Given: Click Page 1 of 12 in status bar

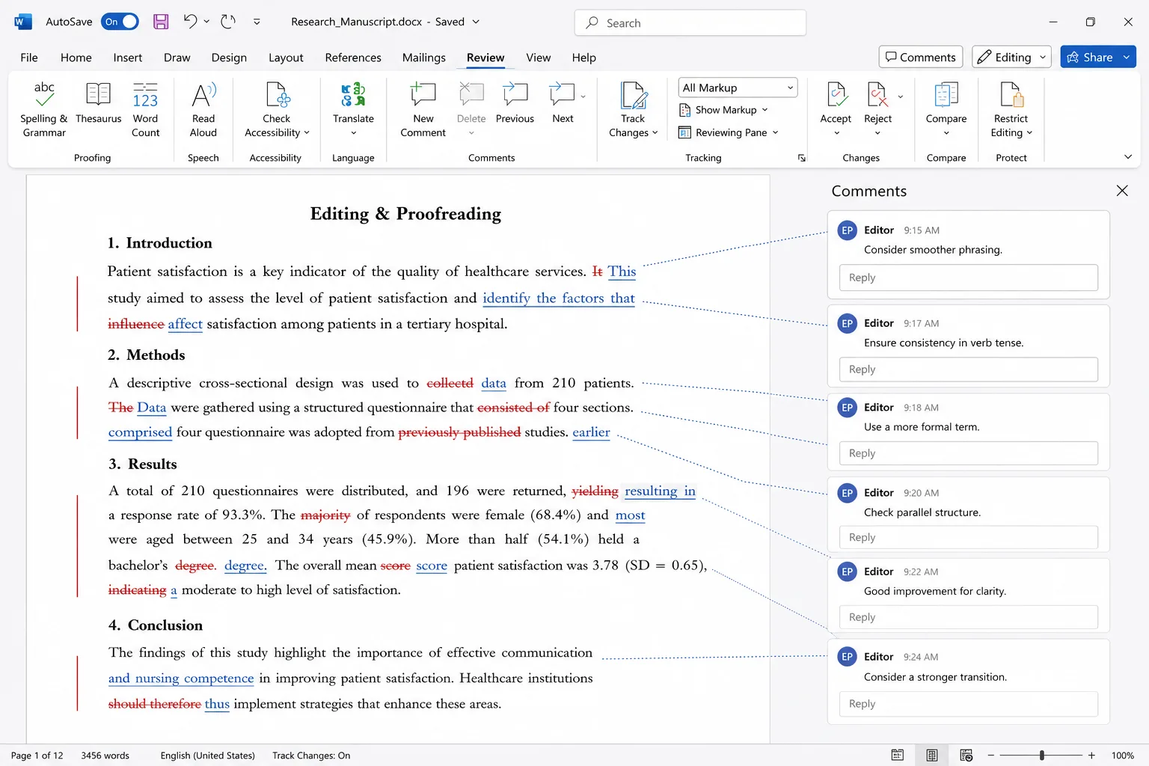Looking at the screenshot, I should coord(37,756).
